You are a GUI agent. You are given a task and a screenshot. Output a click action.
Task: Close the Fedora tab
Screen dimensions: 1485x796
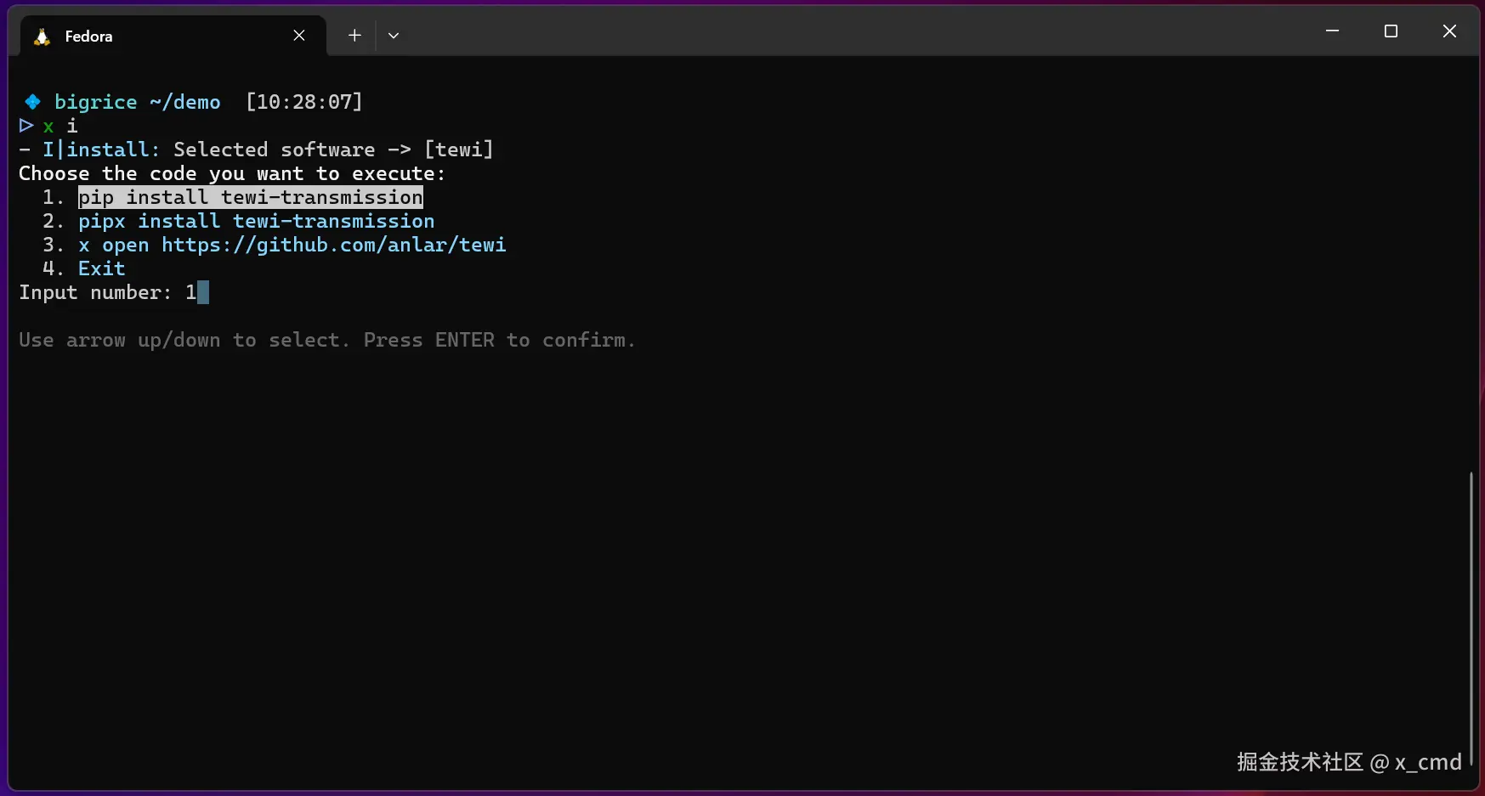tap(299, 36)
